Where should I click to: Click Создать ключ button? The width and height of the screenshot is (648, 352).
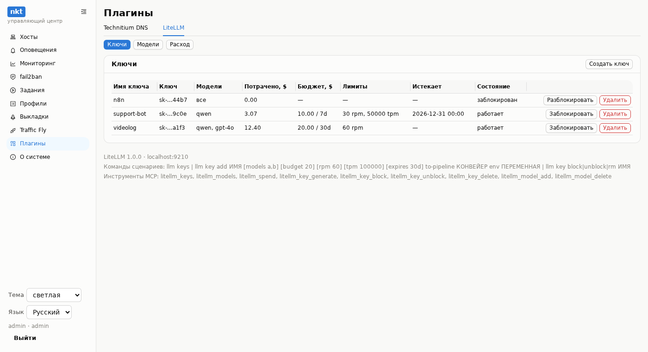pos(609,64)
